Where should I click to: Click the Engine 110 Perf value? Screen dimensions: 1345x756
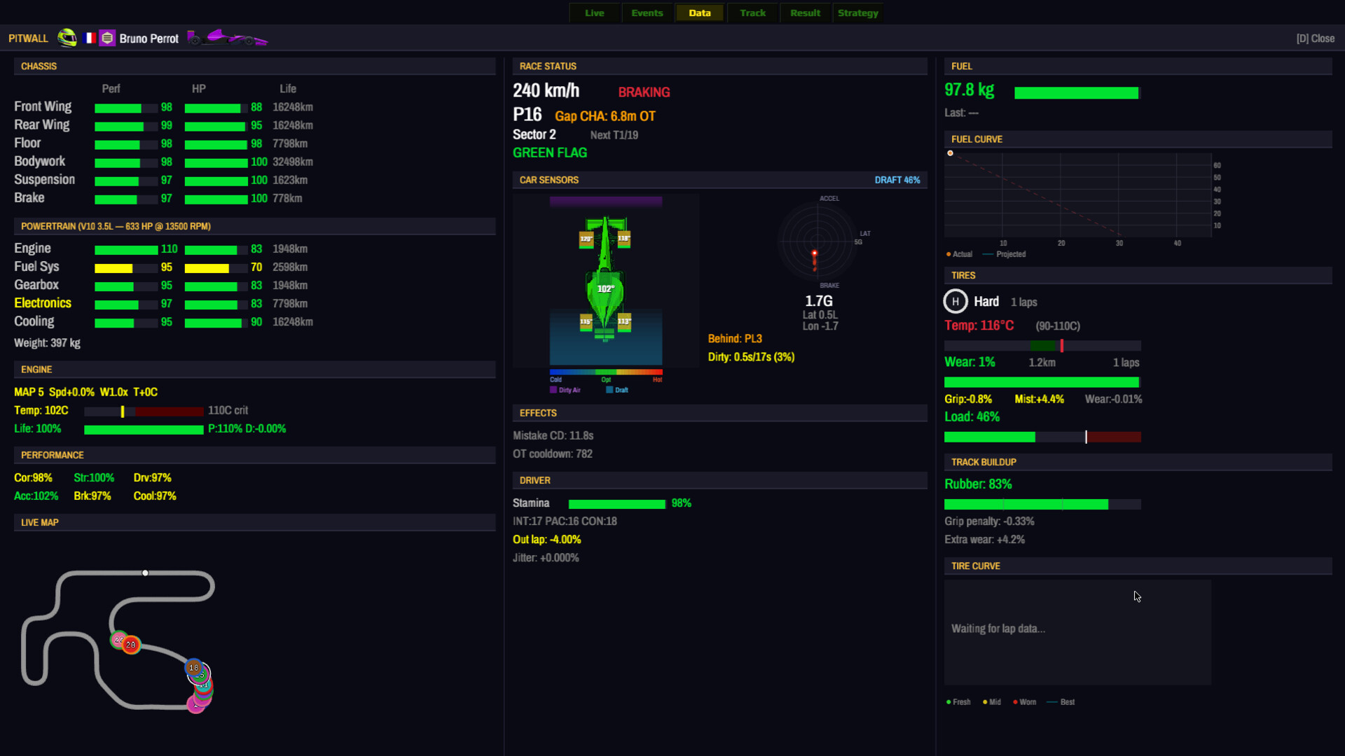(169, 249)
